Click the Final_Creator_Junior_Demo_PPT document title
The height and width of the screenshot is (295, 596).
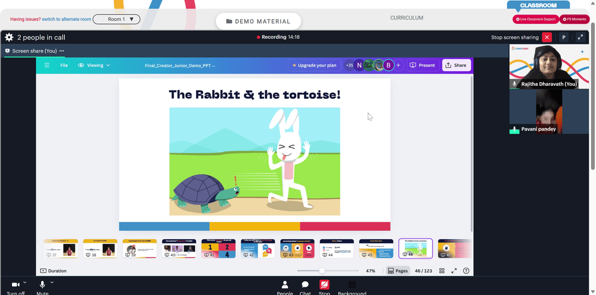180,65
